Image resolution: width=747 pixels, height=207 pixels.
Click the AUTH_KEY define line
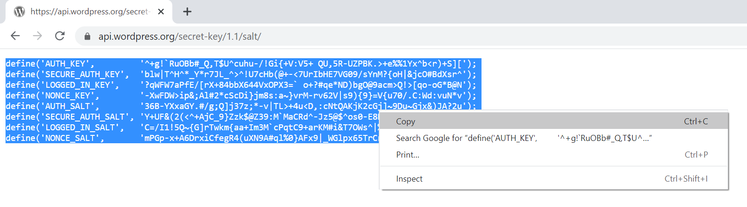[x=241, y=64]
